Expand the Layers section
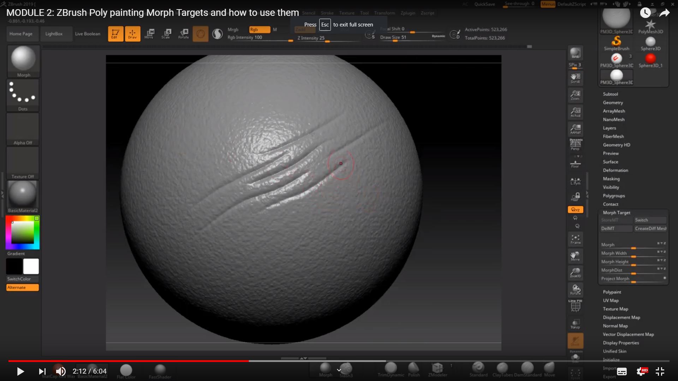Screen dimensions: 678x381 tap(609, 128)
